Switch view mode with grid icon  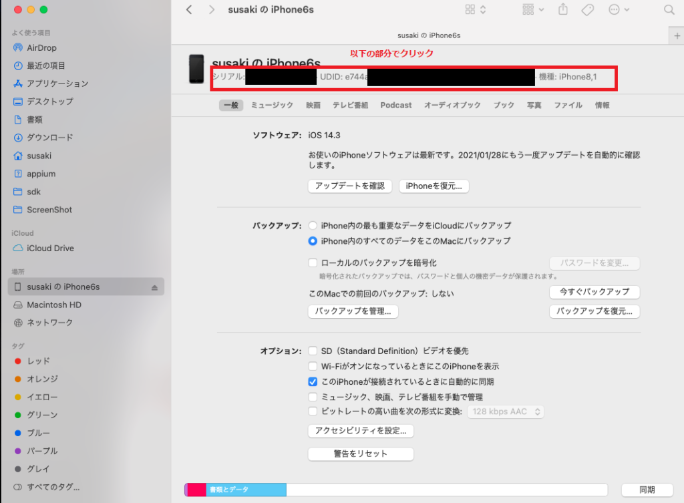coord(475,9)
